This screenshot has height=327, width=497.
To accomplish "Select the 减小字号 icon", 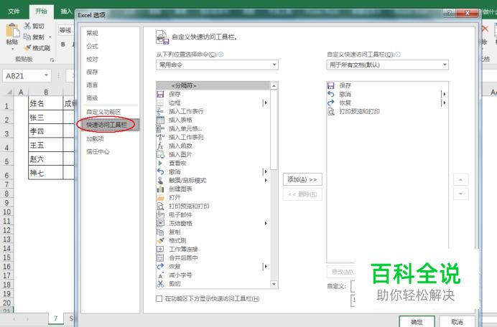I will 160,275.
